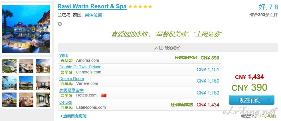Click the five-star rating icons
Image resolution: width=281 pixels, height=121 pixels.
click(x=140, y=7)
